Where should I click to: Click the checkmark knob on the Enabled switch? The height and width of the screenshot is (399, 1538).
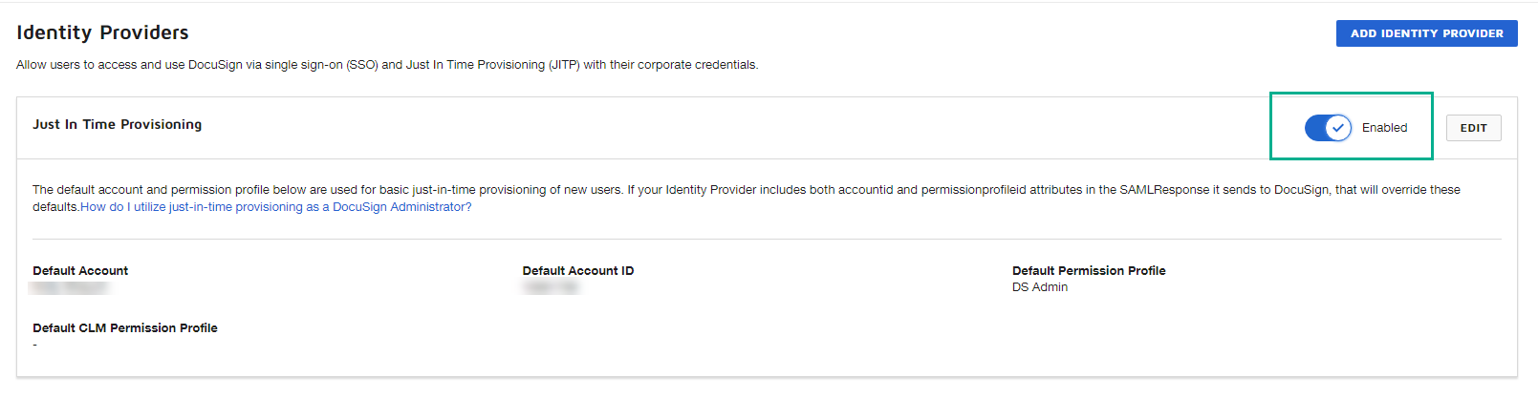[x=1338, y=128]
